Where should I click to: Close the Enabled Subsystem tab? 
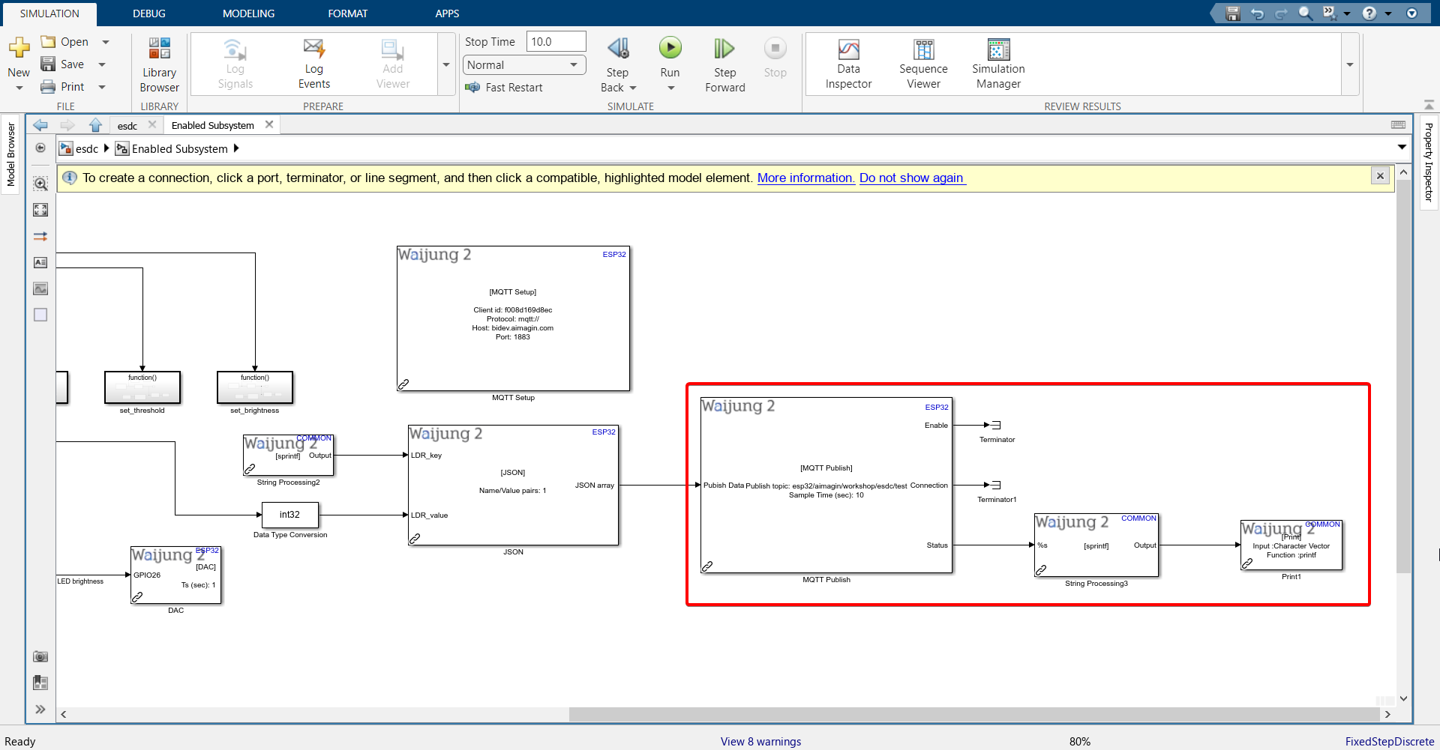pyautogui.click(x=269, y=124)
